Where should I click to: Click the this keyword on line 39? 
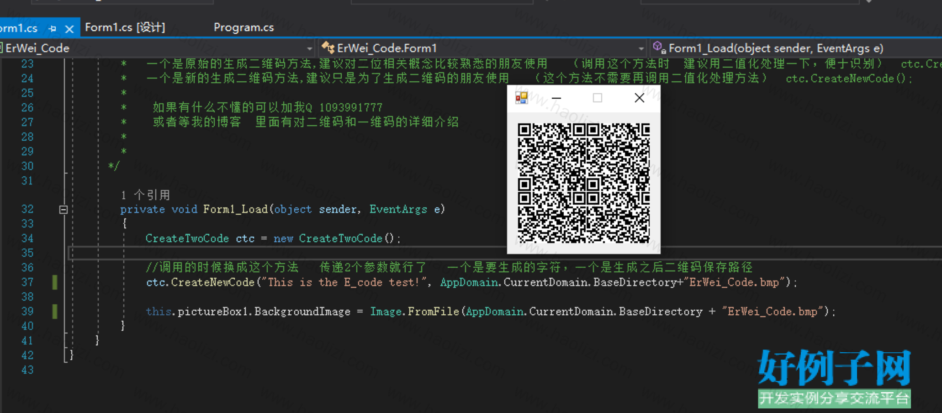[159, 312]
